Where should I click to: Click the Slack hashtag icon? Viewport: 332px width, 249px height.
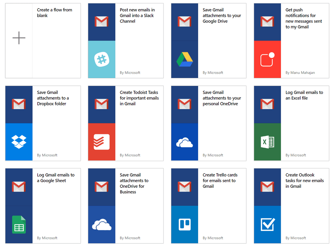102,60
